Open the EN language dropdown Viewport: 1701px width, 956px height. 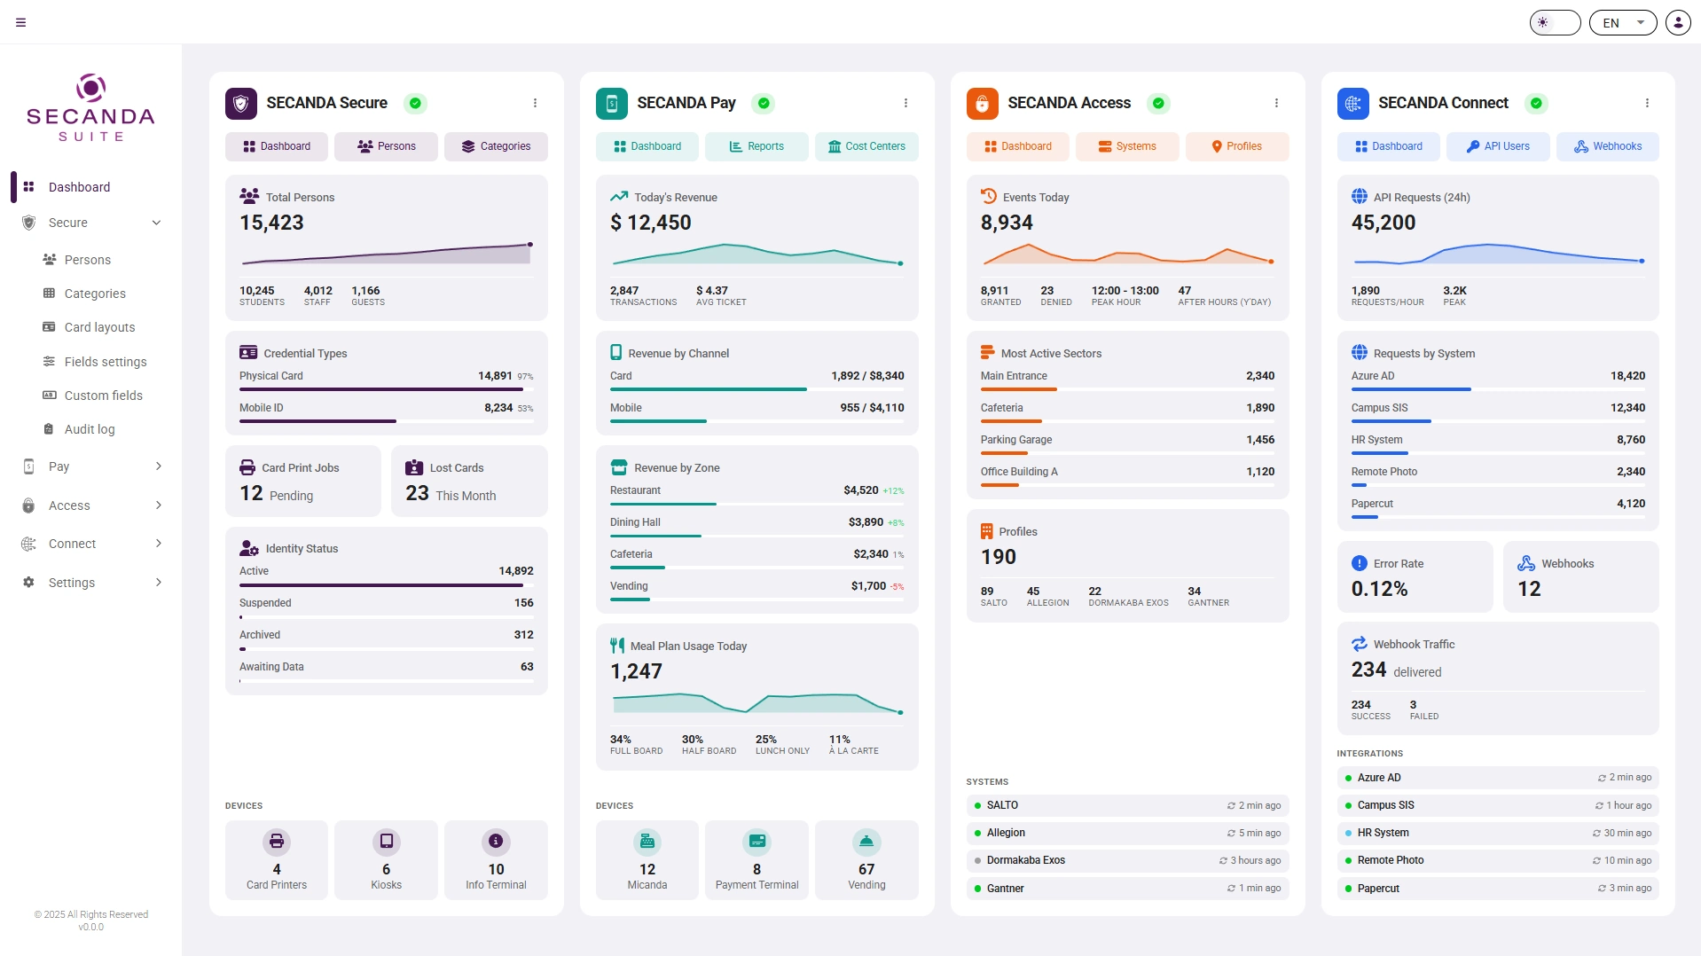(x=1622, y=22)
